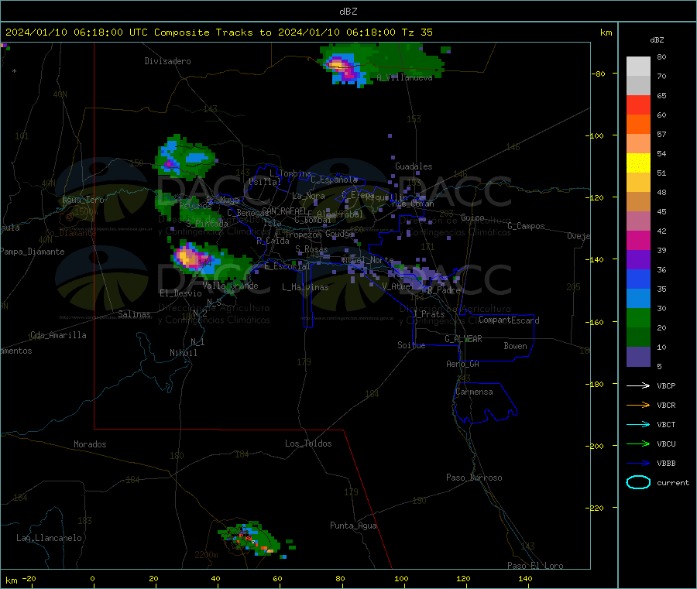Click the cyan VBCT arrow symbol
This screenshot has height=589, width=697.
click(638, 424)
